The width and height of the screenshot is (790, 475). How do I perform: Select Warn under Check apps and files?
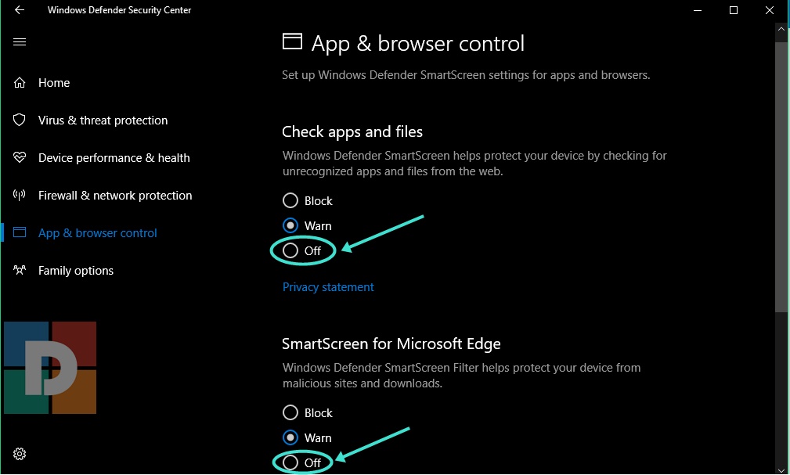(x=290, y=226)
